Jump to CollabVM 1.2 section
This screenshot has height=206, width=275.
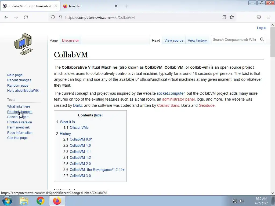click(80, 157)
